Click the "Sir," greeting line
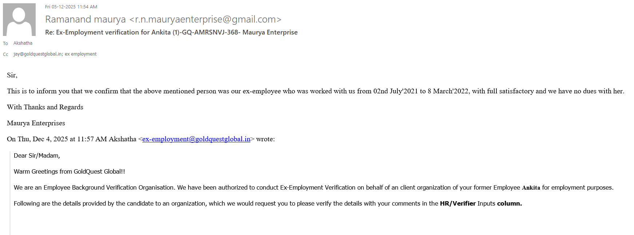Screen dimensions: 634x235 click(x=12, y=75)
